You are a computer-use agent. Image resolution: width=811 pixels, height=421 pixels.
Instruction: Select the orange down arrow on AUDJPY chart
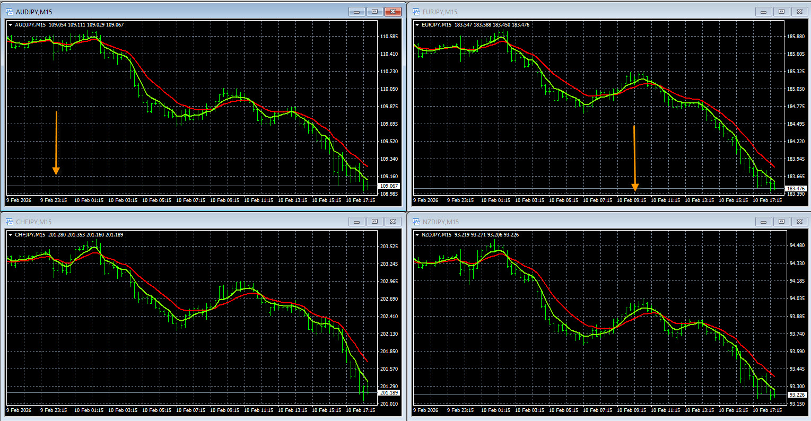click(56, 143)
